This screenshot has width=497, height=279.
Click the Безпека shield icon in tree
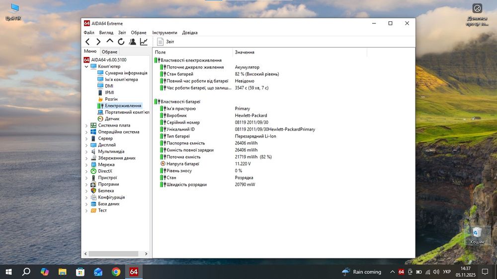(93, 191)
